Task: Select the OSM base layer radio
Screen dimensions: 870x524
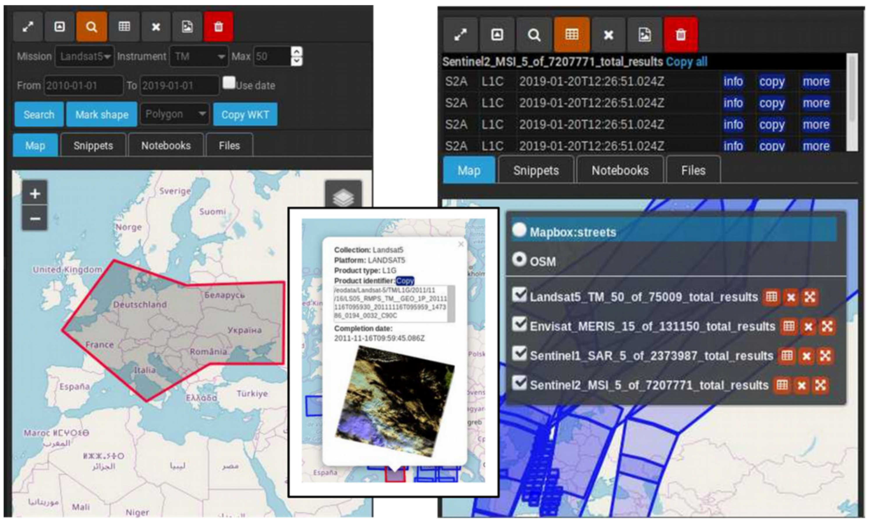Action: tap(519, 260)
